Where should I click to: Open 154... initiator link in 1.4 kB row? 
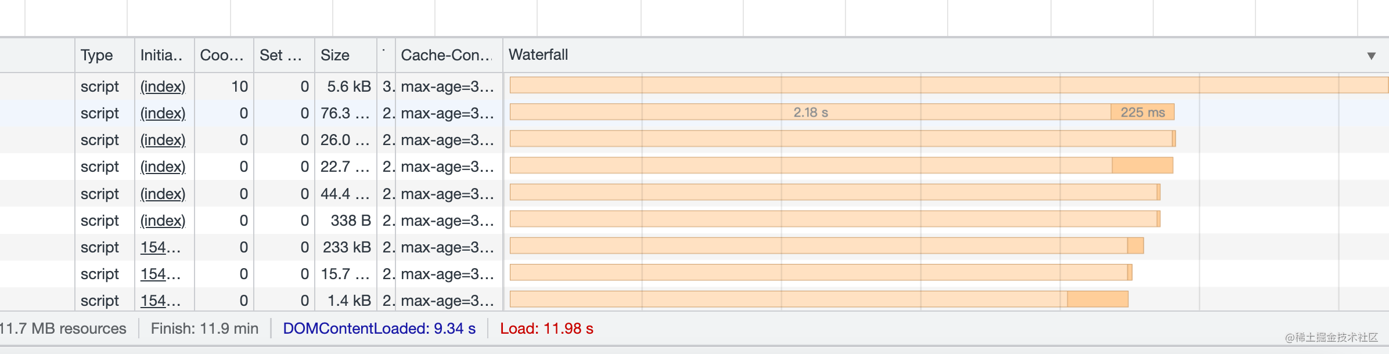pyautogui.click(x=160, y=301)
